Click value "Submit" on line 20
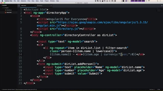Viewport: 163px width, 91px height. 94,74
